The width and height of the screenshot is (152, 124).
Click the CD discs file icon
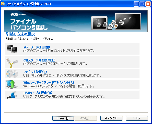click(x=12, y=74)
